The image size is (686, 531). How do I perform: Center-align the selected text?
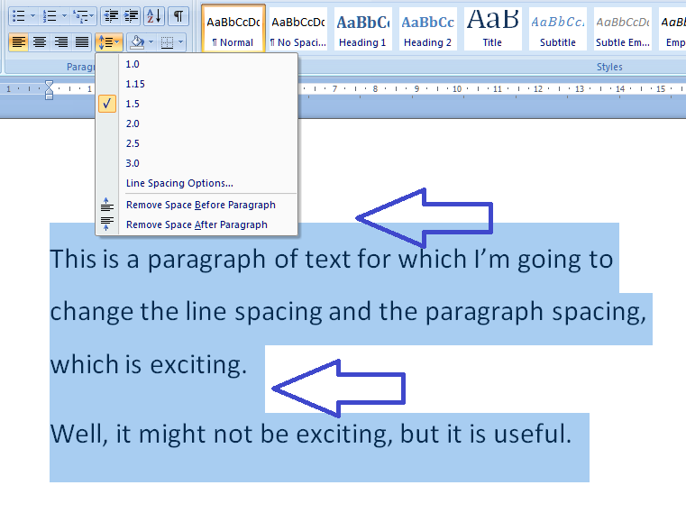tap(40, 41)
